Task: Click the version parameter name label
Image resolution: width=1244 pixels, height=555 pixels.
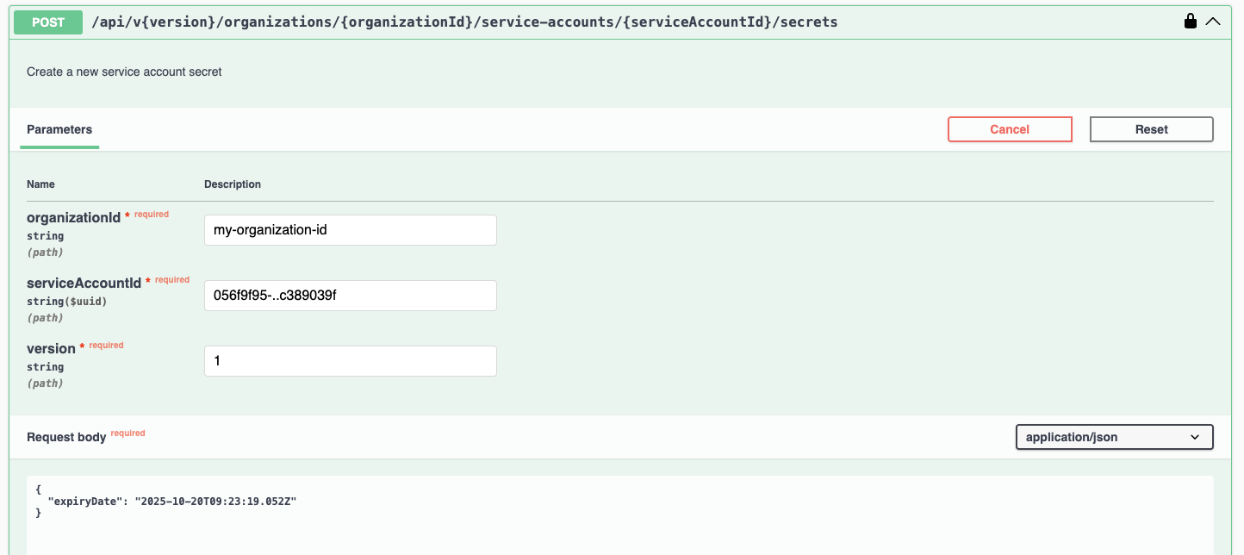Action: (51, 349)
